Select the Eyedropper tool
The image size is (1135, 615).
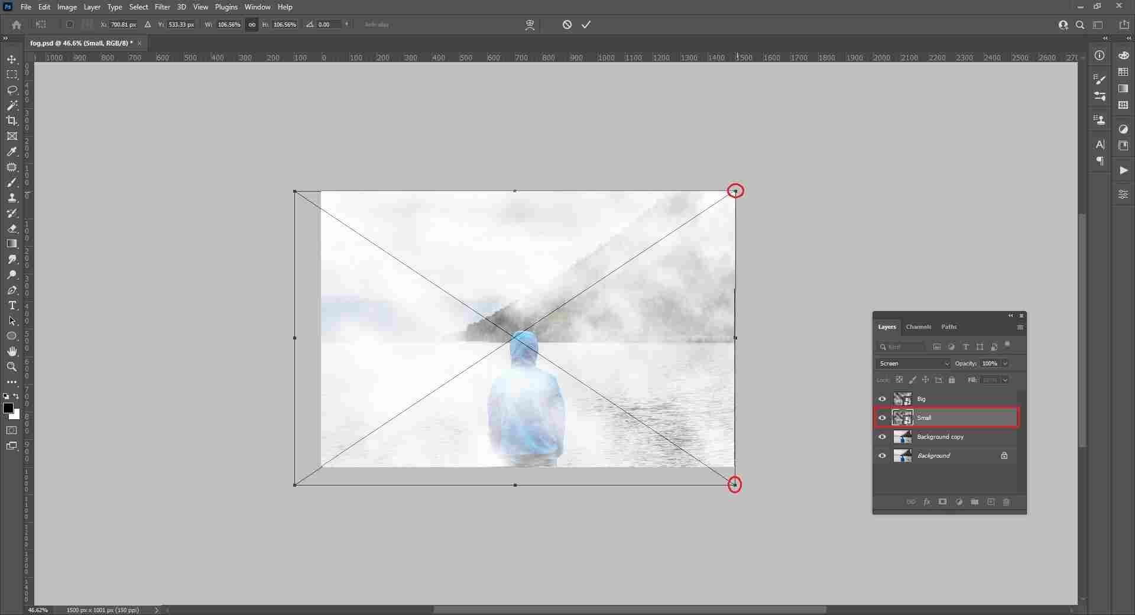click(12, 153)
